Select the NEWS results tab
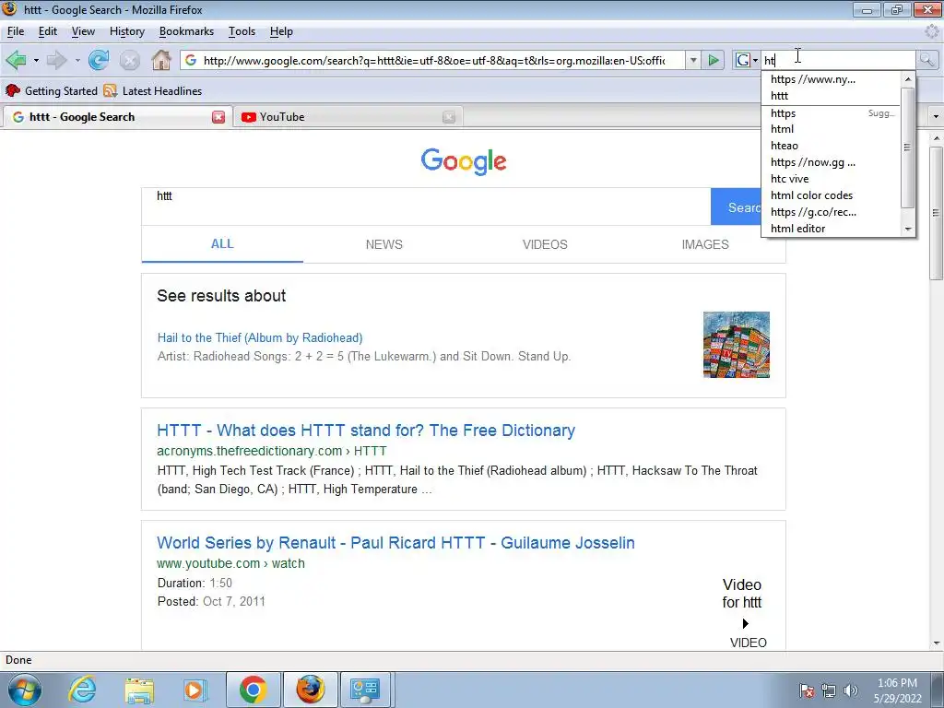 384,244
